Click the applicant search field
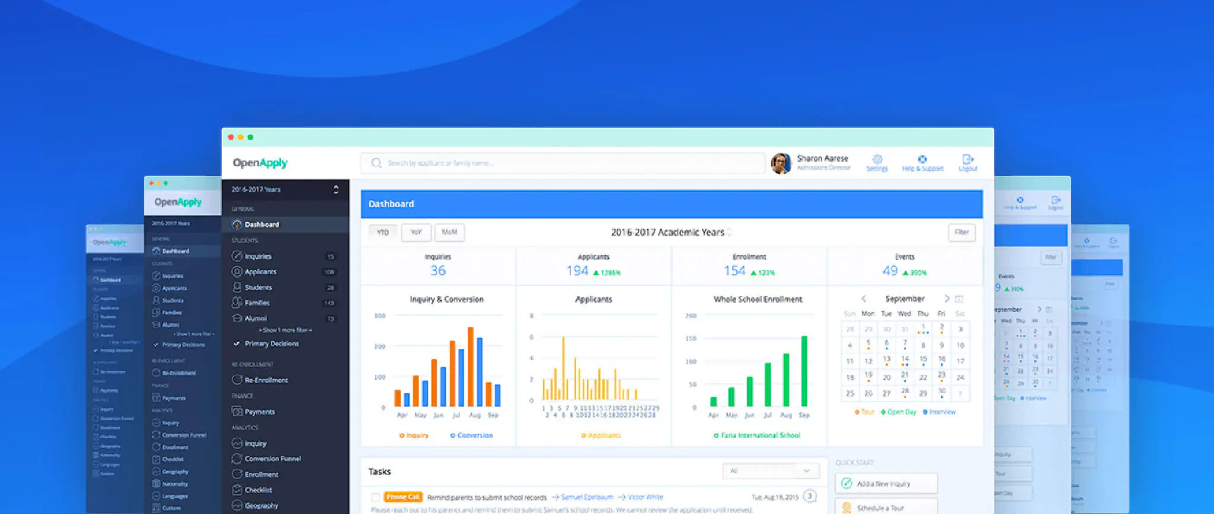This screenshot has height=514, width=1214. tap(563, 163)
